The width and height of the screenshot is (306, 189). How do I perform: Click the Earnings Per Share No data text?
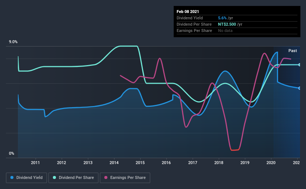[225, 31]
